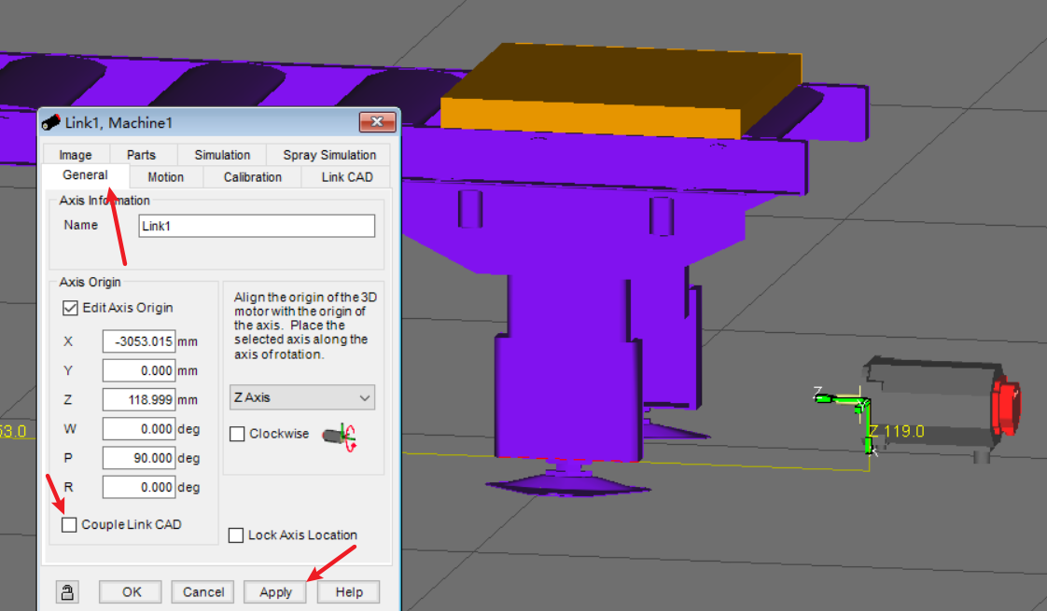Switch to the Parts tab
Screen dimensions: 1047x611
coord(141,155)
